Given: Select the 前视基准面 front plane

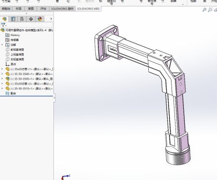Looking at the screenshot, I should [17, 49].
